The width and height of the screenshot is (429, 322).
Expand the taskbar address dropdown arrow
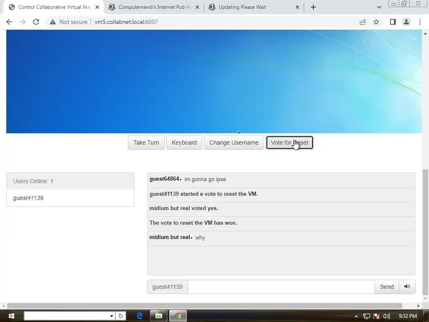coord(111,316)
